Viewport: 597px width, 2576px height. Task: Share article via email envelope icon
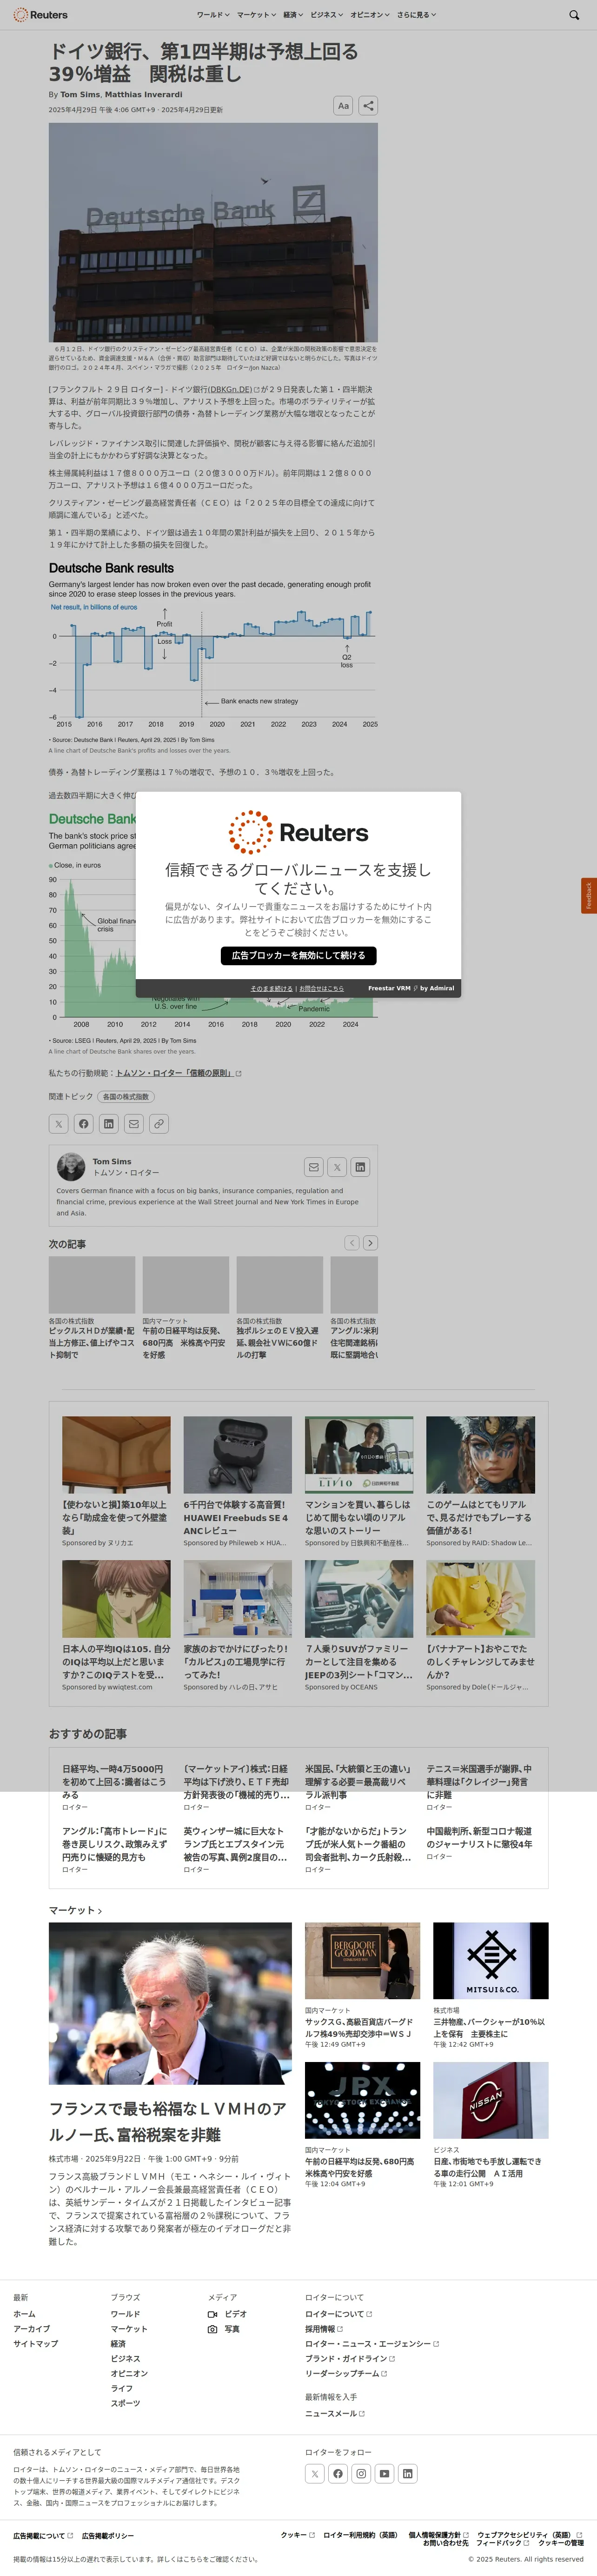134,1124
